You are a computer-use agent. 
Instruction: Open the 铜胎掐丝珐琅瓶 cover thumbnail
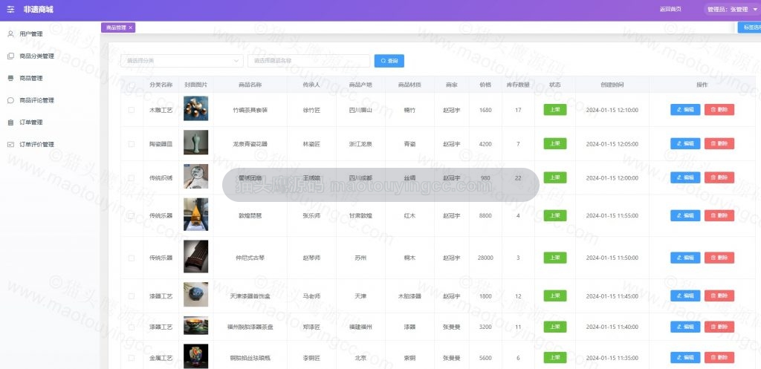pos(195,356)
